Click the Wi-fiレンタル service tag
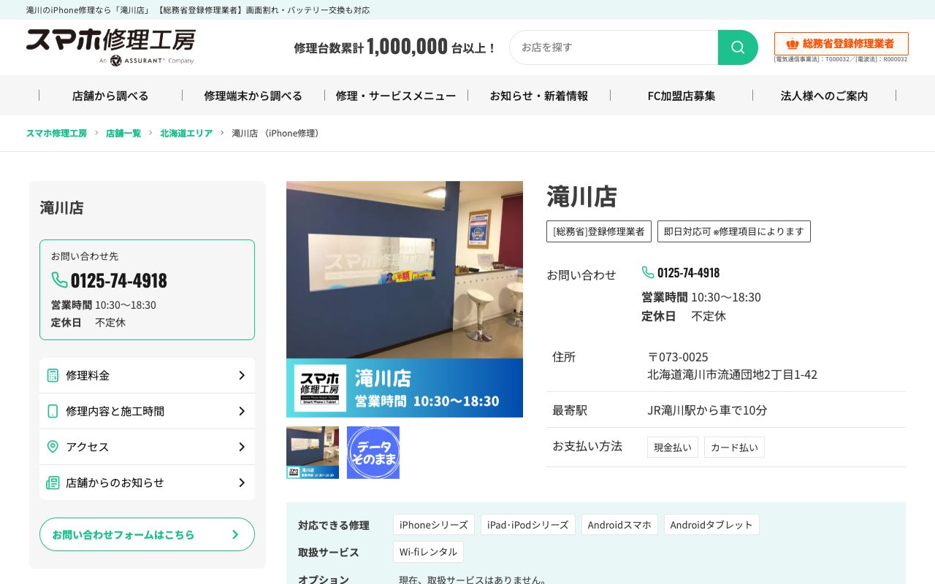 428,552
